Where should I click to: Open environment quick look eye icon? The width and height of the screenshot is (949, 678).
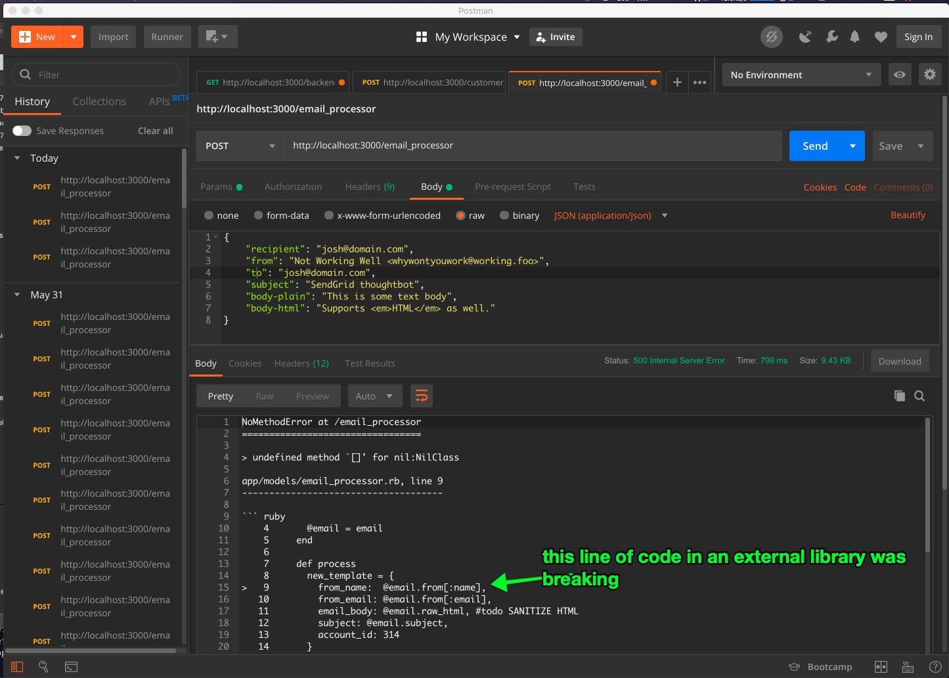[900, 75]
